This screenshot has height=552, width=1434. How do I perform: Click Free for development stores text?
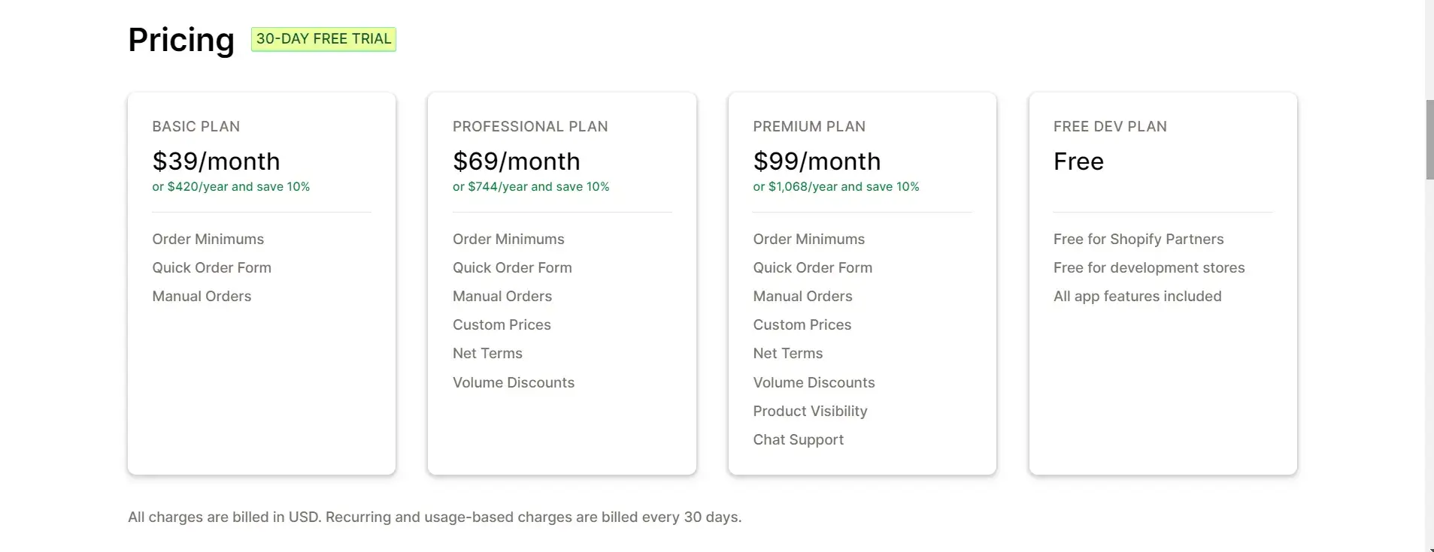coord(1149,268)
